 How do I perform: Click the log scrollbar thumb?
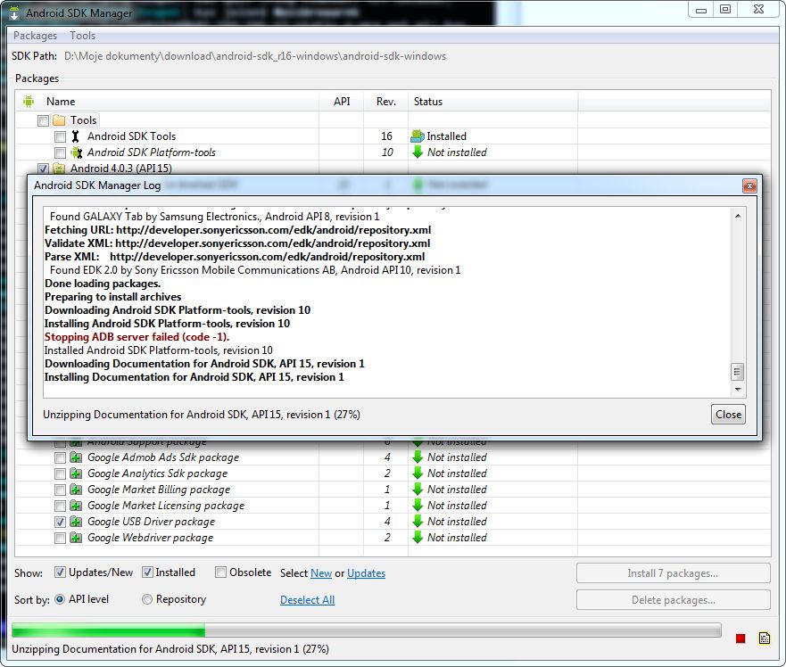[737, 372]
